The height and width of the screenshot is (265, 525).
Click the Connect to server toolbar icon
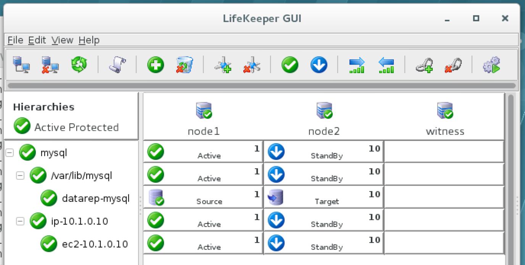pos(21,65)
